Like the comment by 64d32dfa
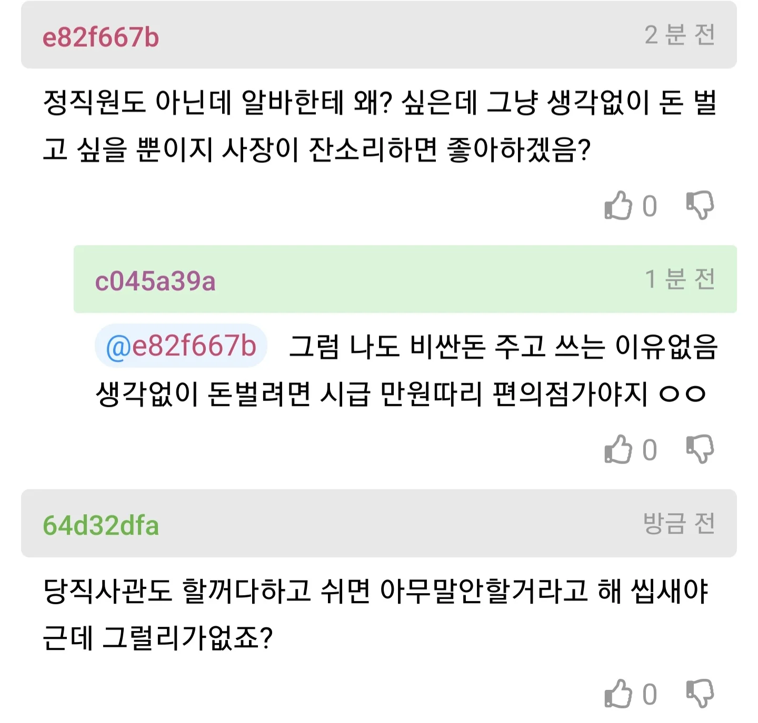 point(618,694)
